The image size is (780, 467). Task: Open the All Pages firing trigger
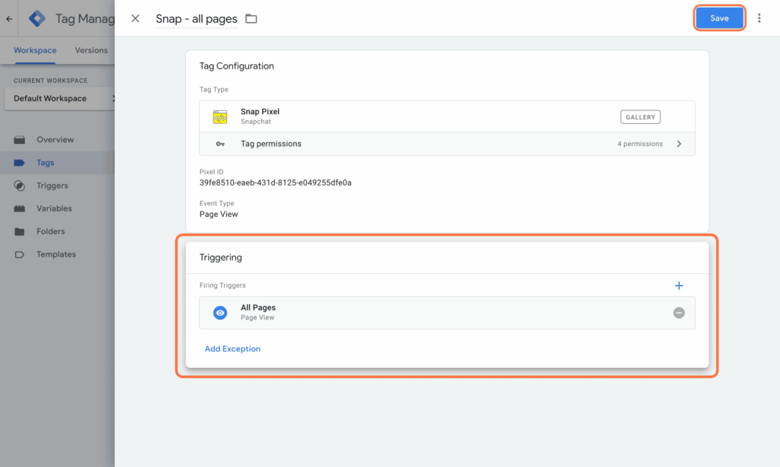[447, 313]
